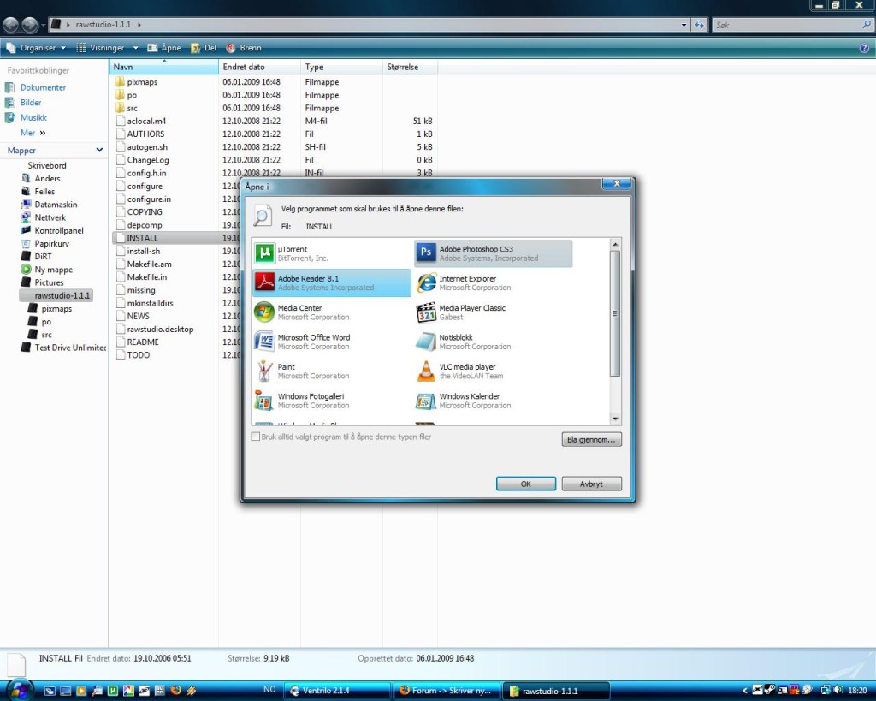Click the explorer help question-mark icon
The width and height of the screenshot is (876, 701).
click(864, 48)
